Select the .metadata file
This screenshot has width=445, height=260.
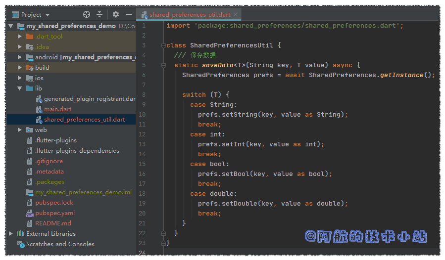tap(49, 171)
